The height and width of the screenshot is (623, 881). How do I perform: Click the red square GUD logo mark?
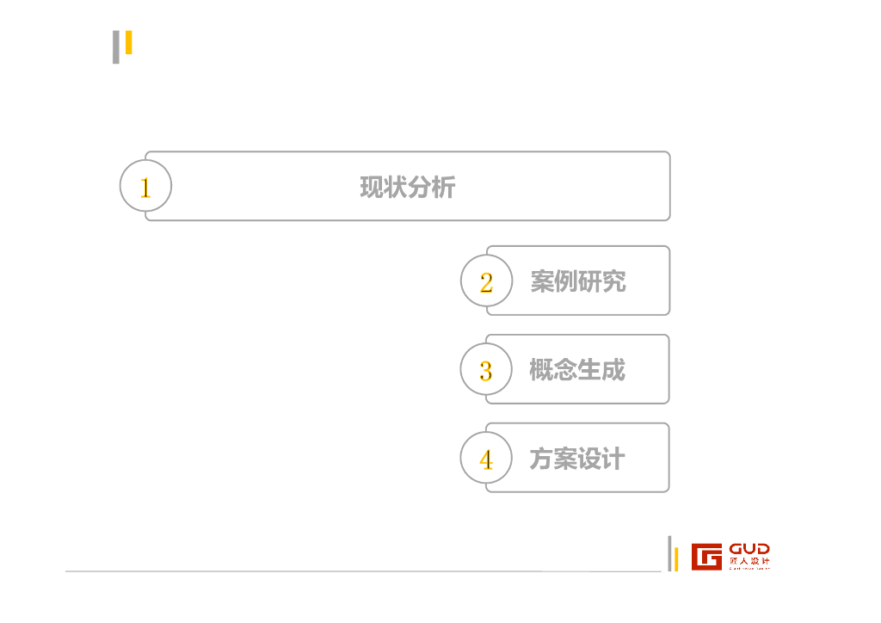706,556
